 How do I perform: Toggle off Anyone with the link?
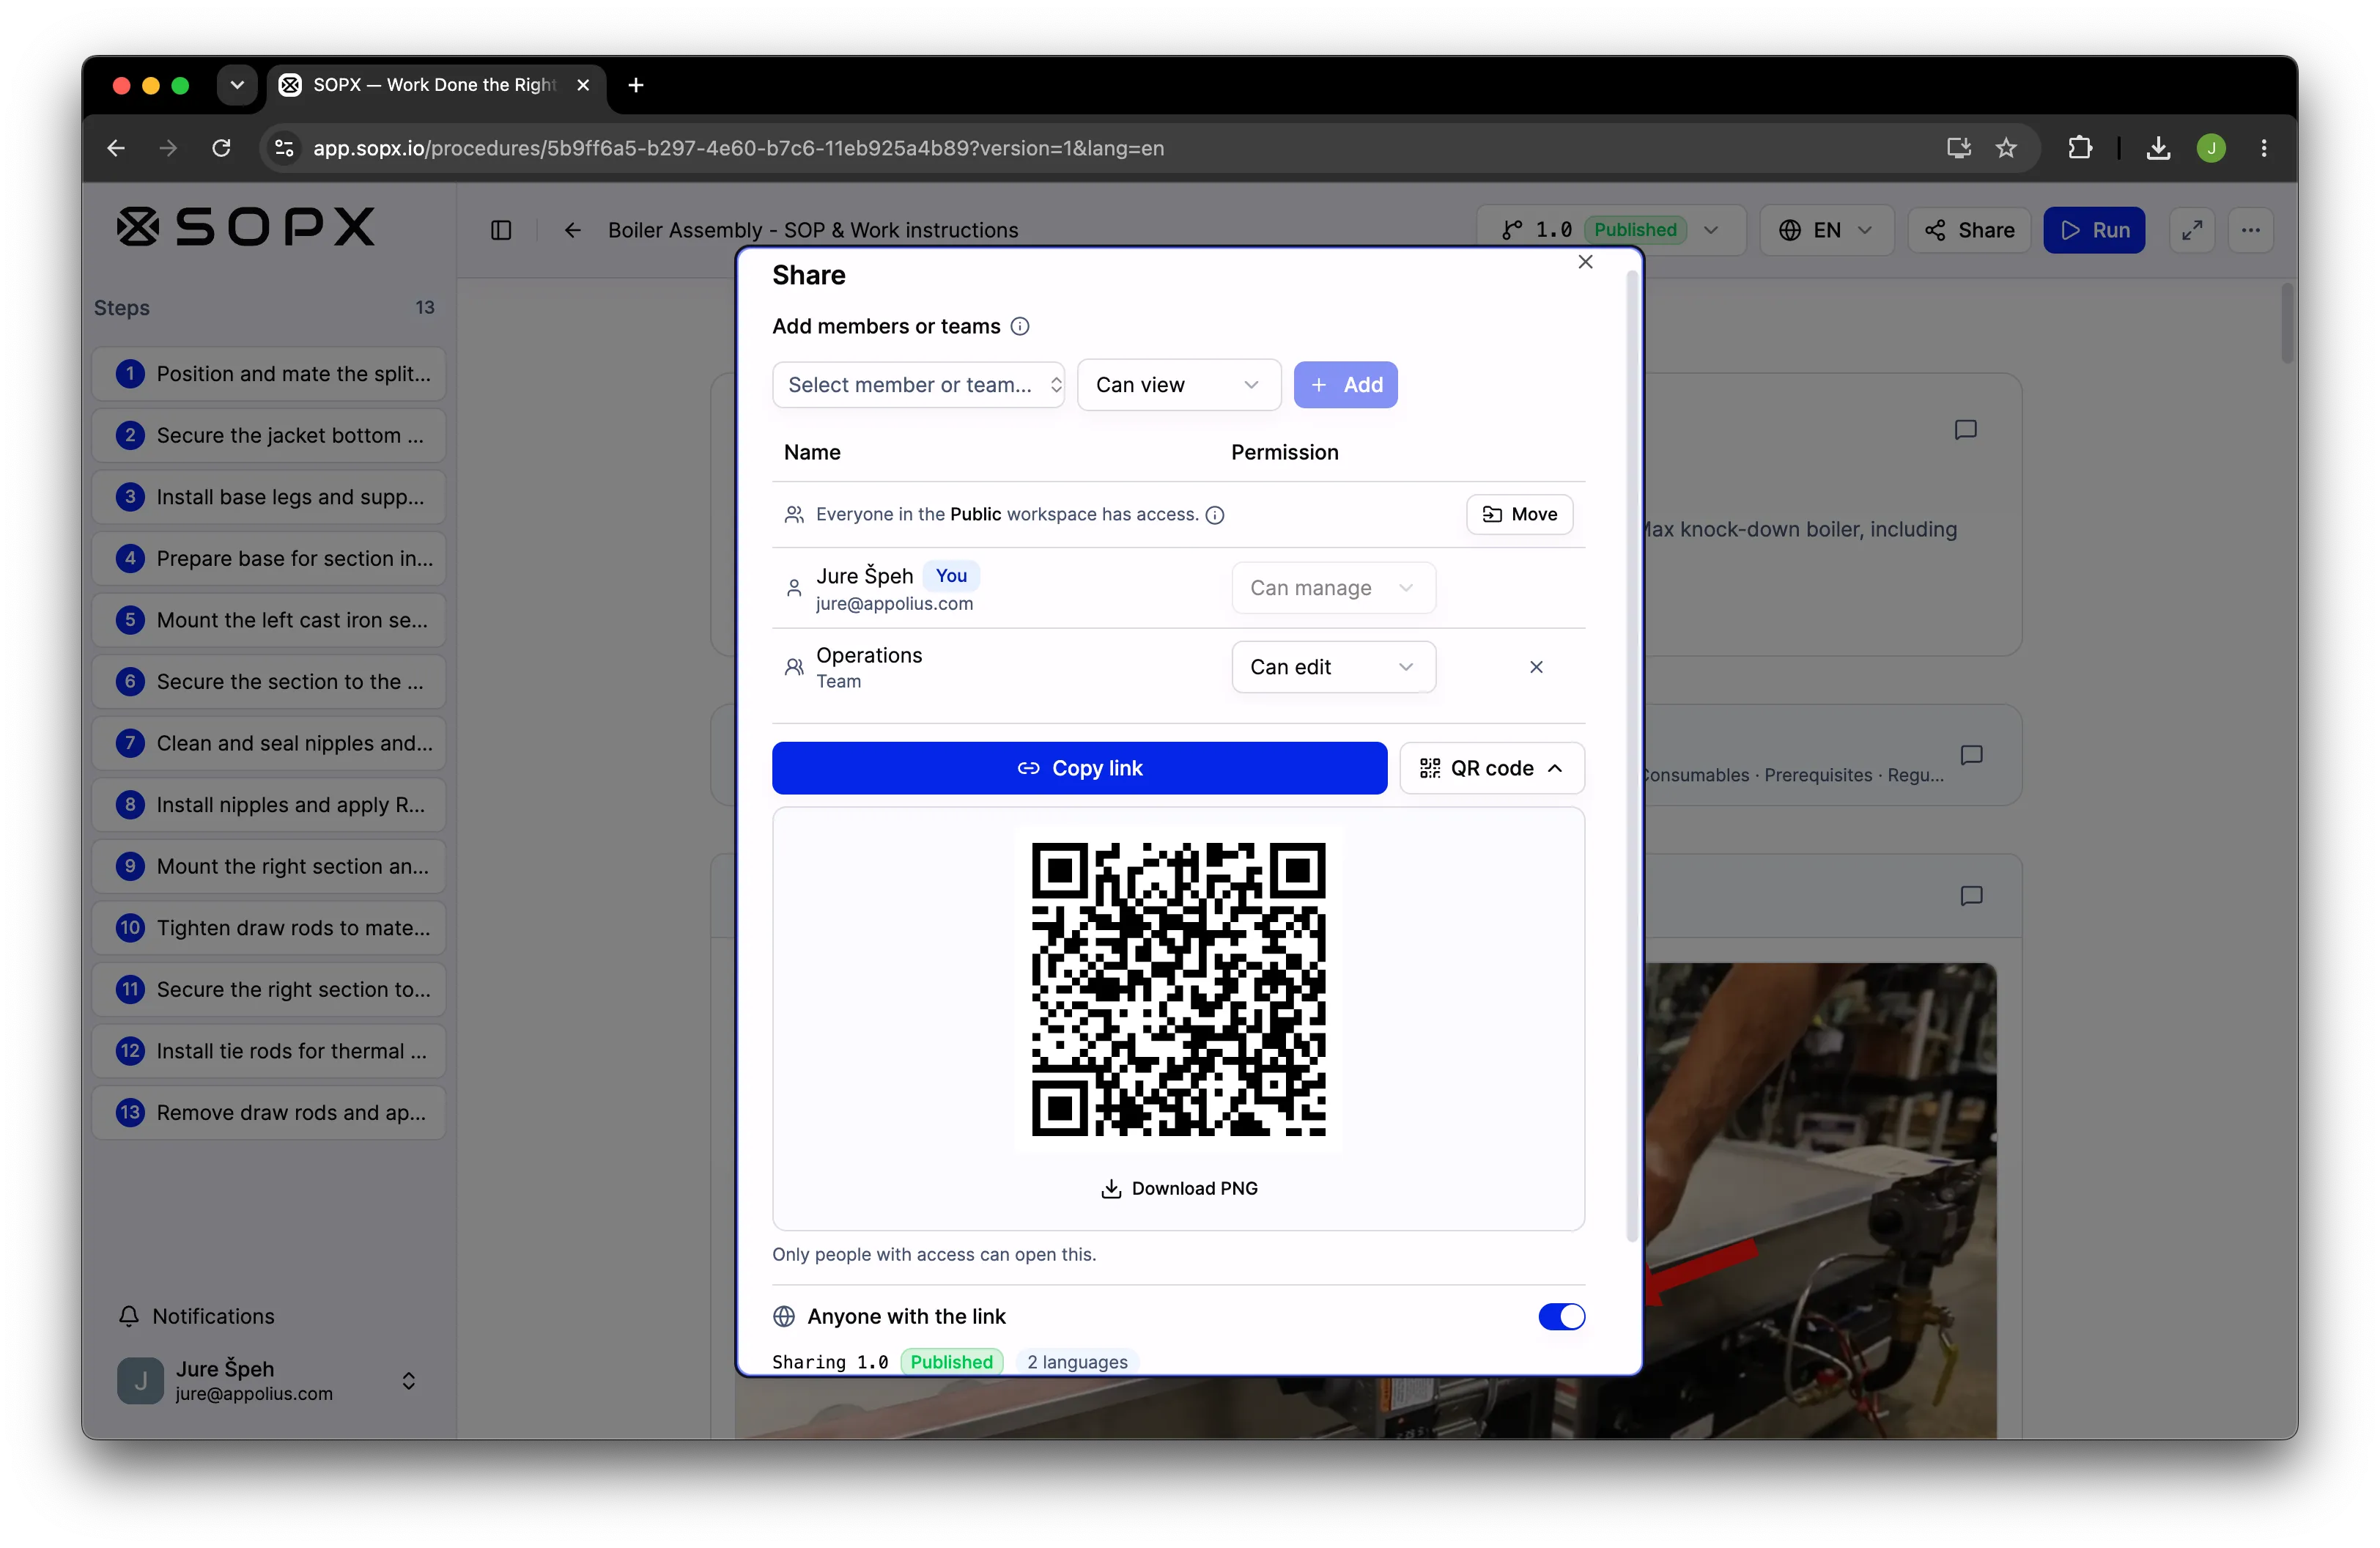pyautogui.click(x=1561, y=1317)
